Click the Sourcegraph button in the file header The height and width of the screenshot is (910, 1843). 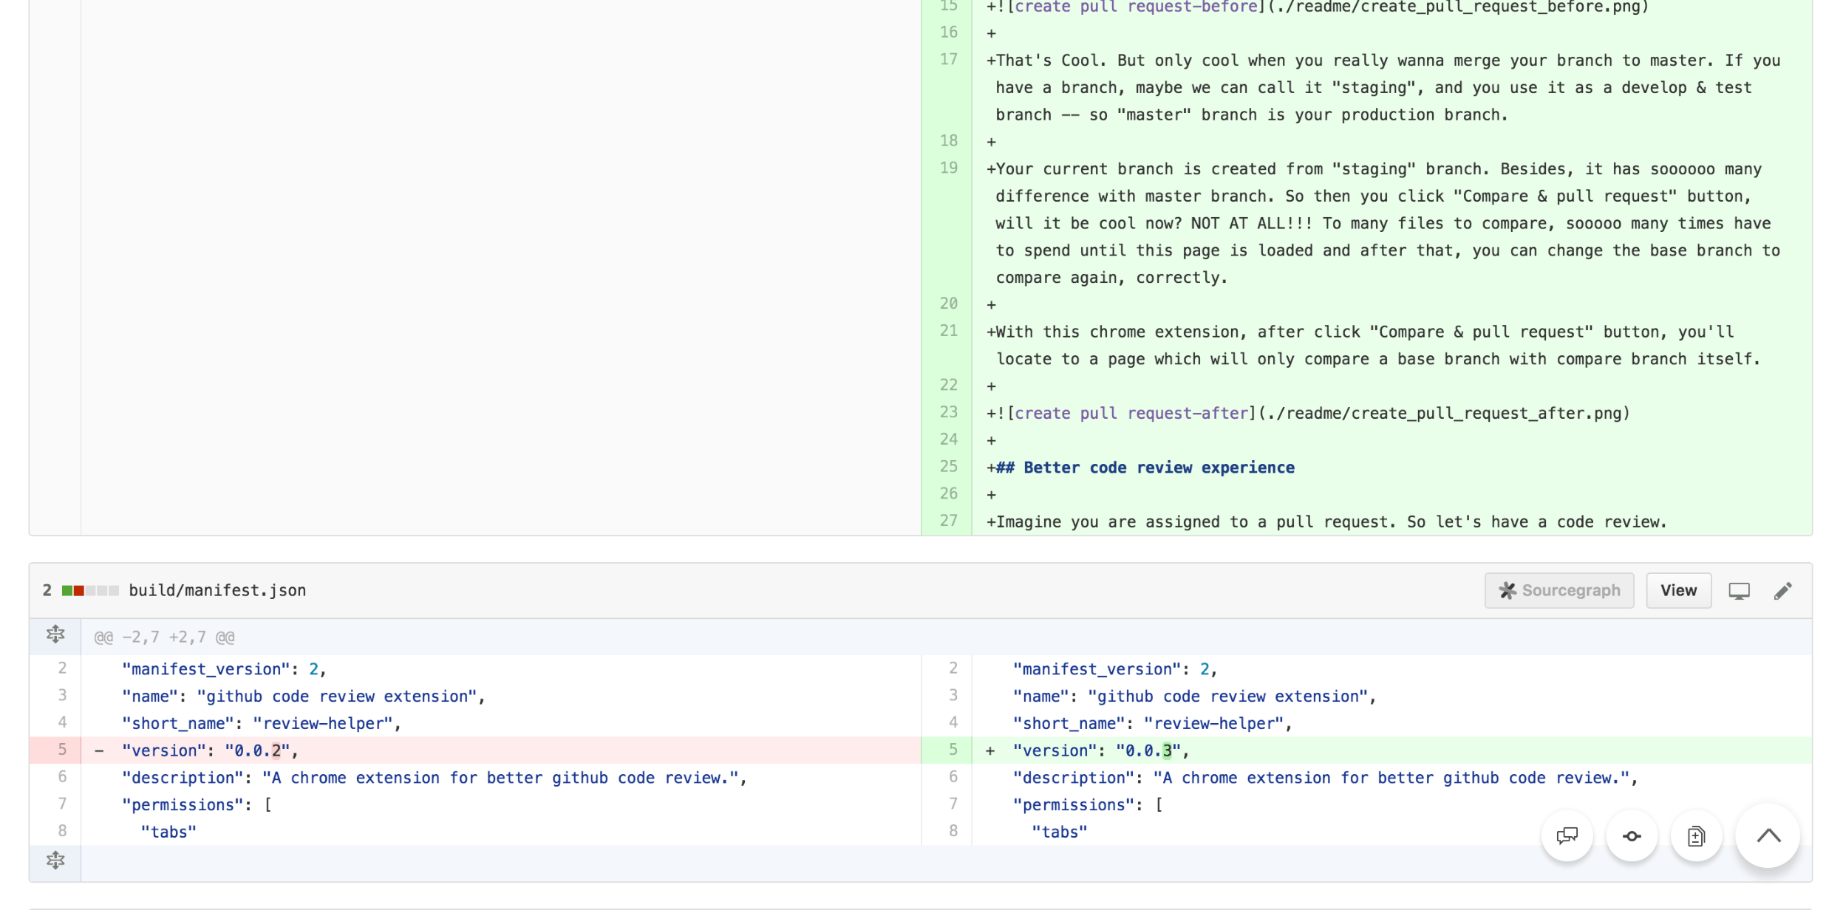1559,590
